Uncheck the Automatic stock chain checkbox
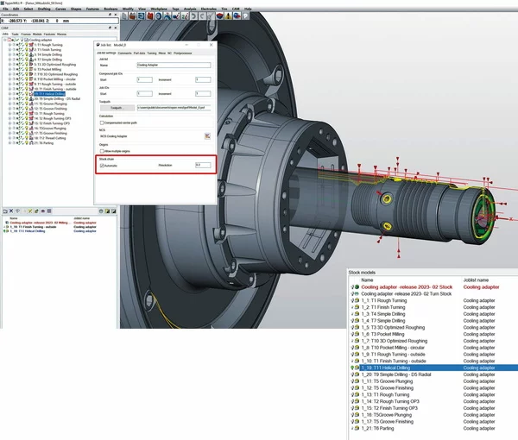 (x=103, y=164)
